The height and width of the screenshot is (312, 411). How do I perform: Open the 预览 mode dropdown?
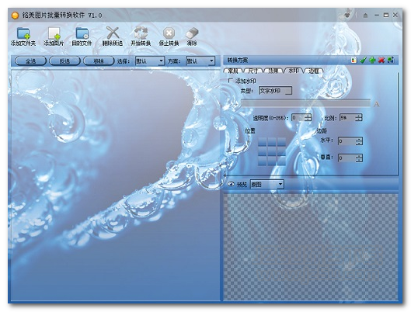coord(266,185)
